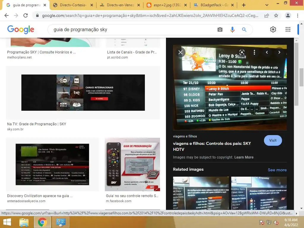
Task: Show previous image in preview
Action: coord(267,52)
